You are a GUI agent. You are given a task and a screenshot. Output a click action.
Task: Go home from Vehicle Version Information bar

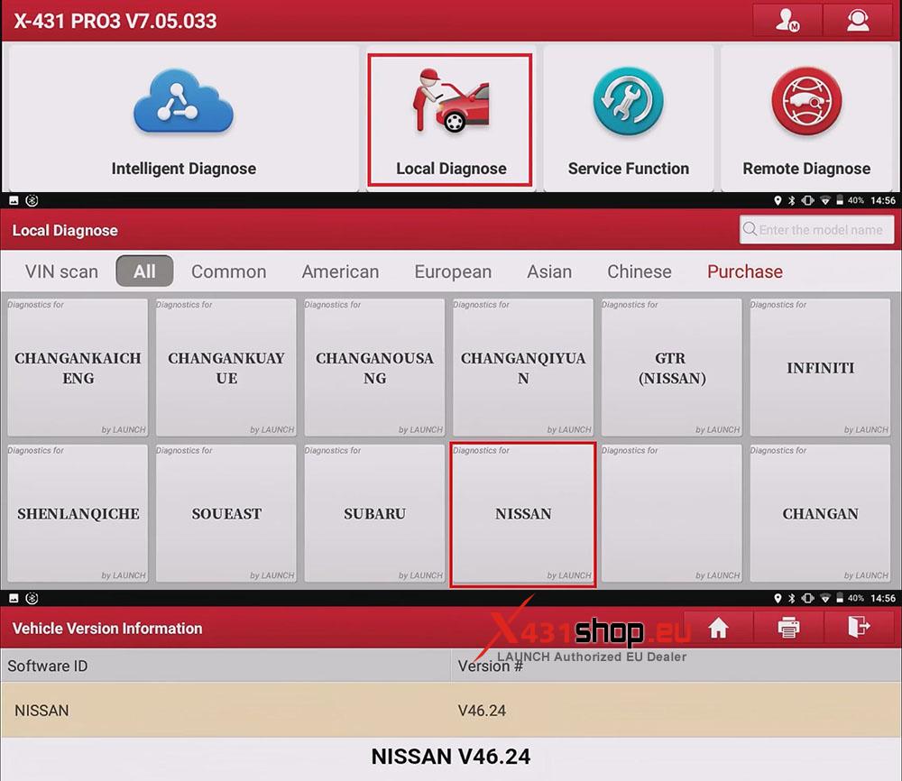(x=718, y=628)
